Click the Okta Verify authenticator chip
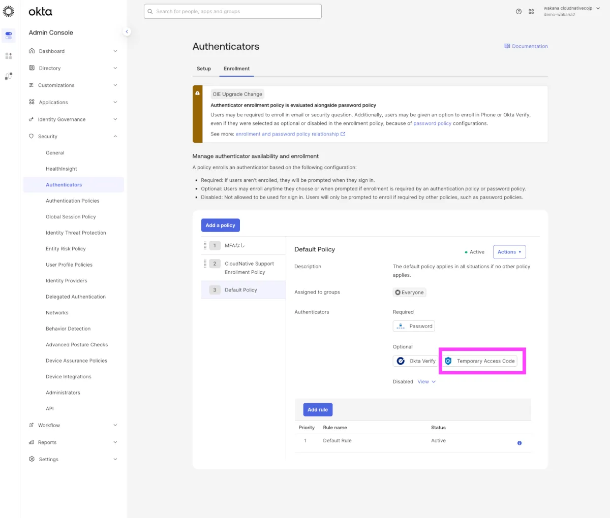Screen dimensions: 610x518 [416, 361]
